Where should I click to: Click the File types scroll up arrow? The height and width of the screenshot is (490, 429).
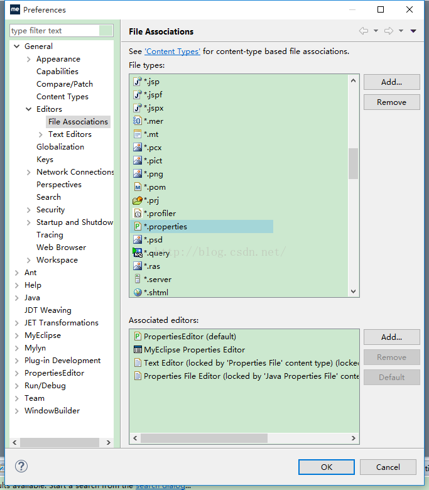(x=353, y=80)
